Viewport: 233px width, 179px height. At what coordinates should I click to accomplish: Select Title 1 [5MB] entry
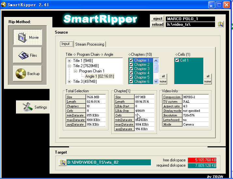point(83,61)
